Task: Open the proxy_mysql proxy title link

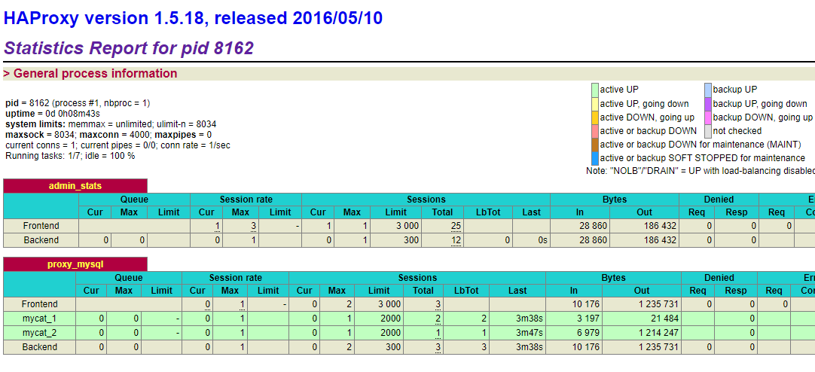Action: tap(75, 264)
